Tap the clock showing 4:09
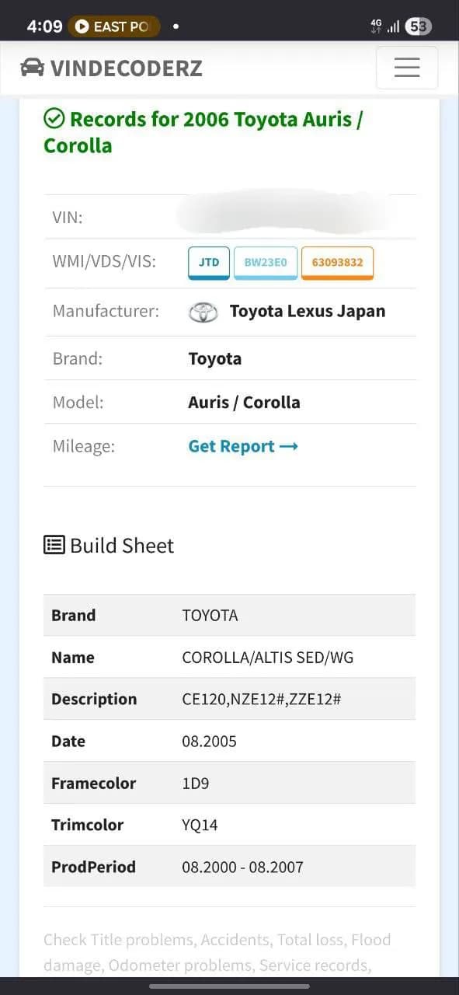Viewport: 459px width, 995px height. 44,26
